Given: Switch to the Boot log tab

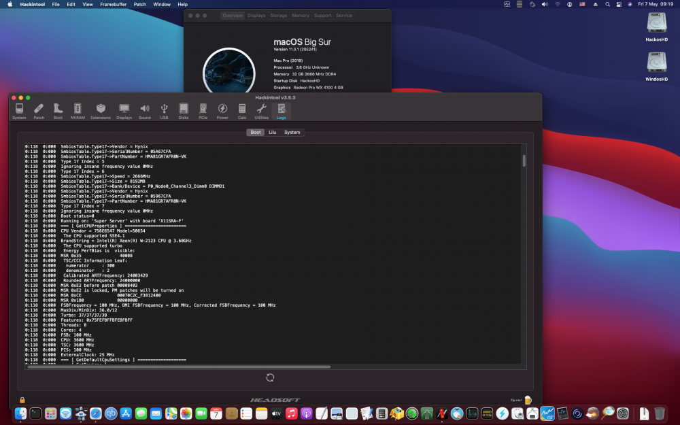Looking at the screenshot, I should [256, 133].
